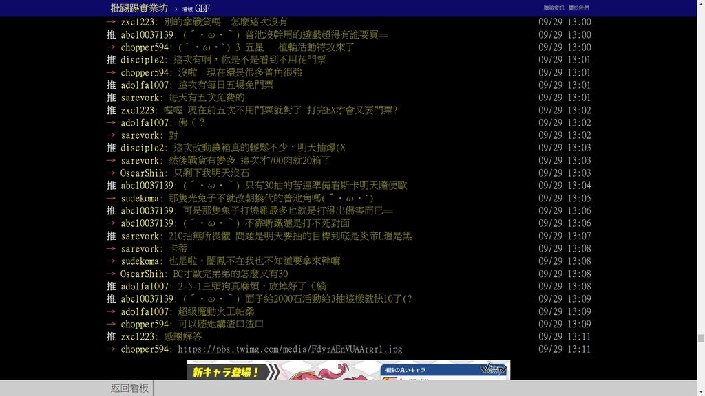705x396 pixels.
Task: Go to the 看板 GBF board link
Action: coord(196,8)
